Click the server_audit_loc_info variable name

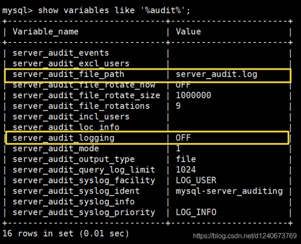(x=66, y=127)
